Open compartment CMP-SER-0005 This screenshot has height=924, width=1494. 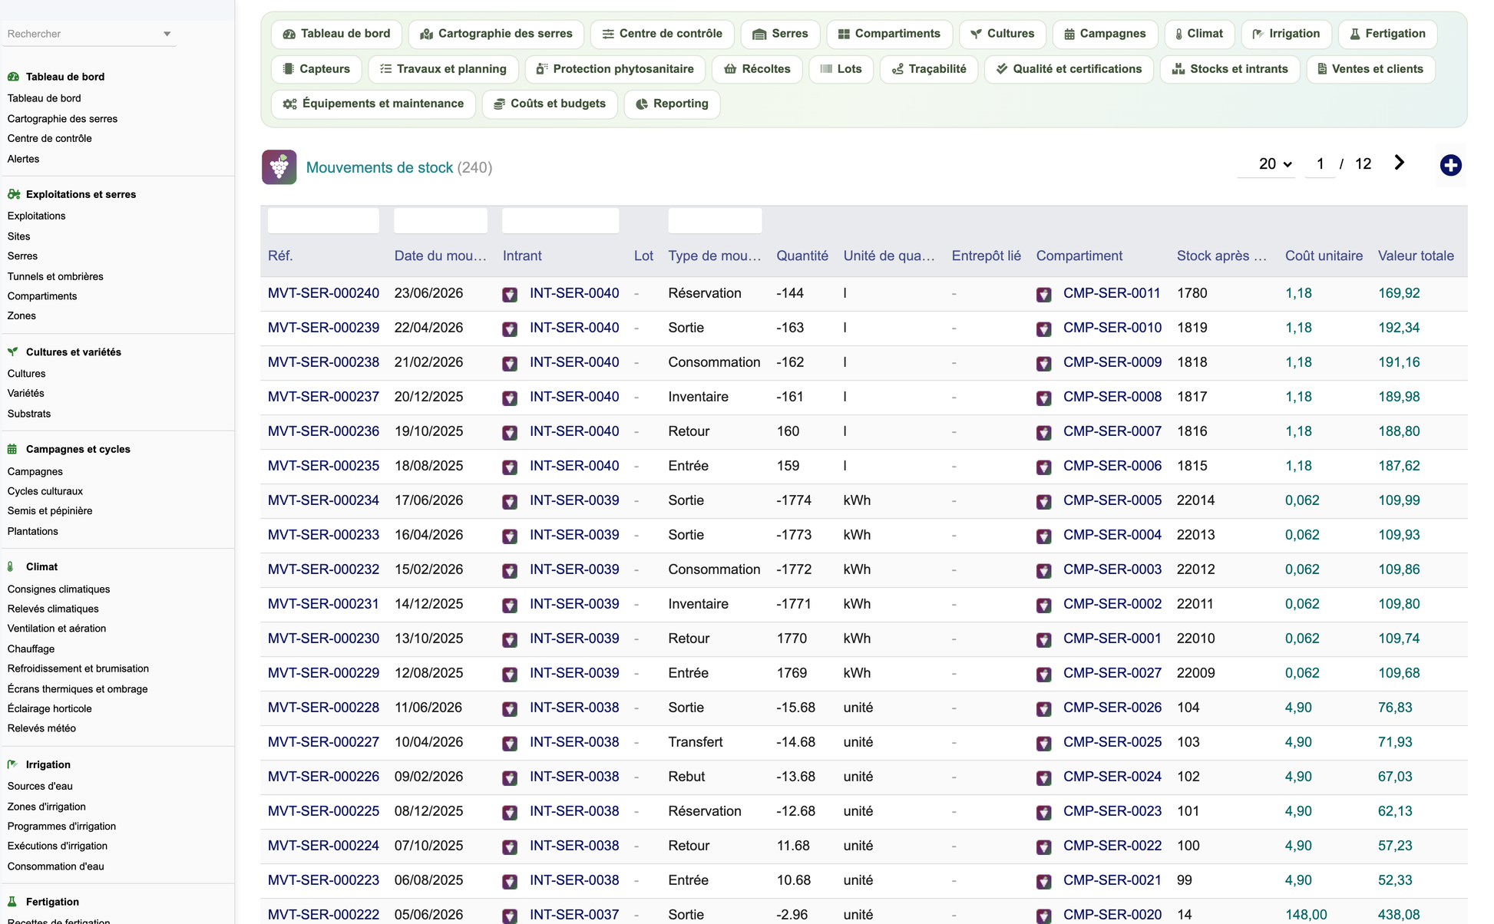(x=1112, y=500)
